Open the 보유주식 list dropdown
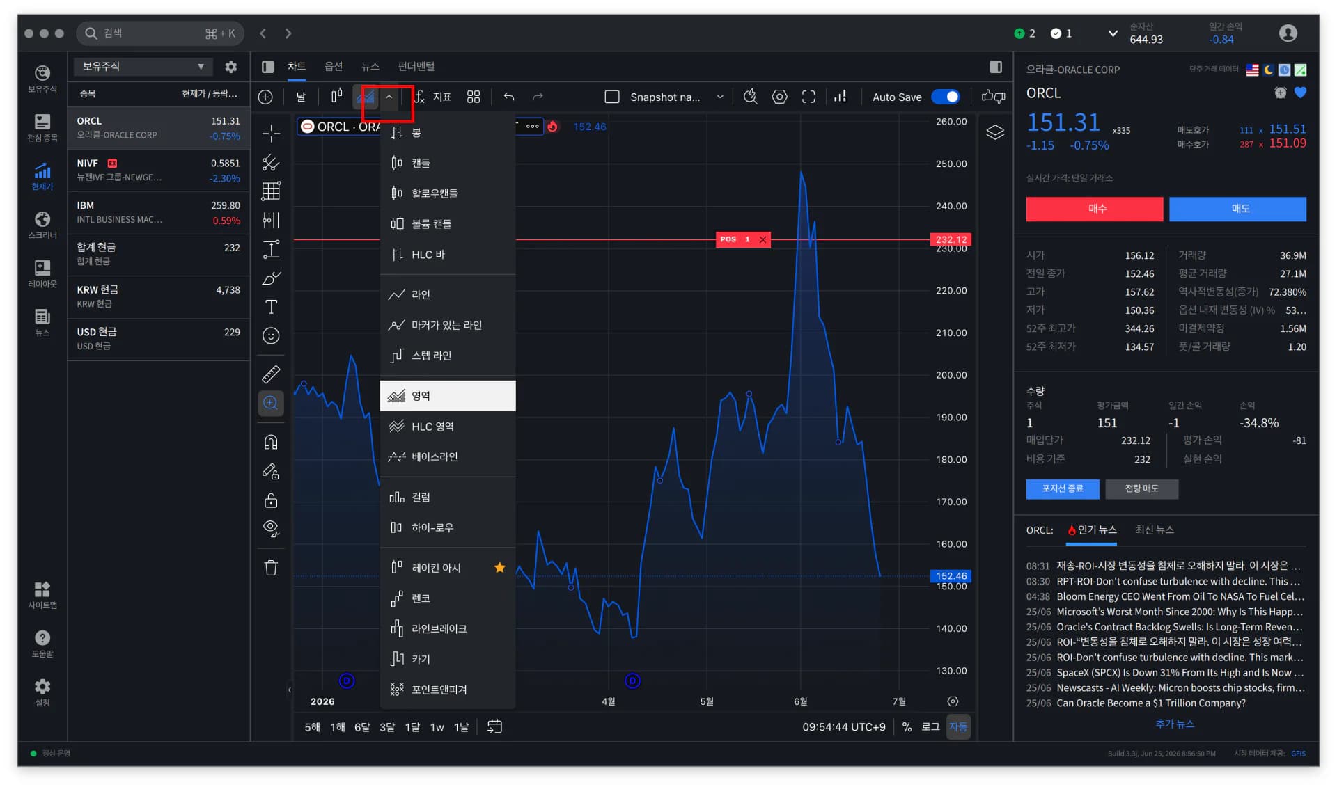1337x787 pixels. tap(143, 67)
